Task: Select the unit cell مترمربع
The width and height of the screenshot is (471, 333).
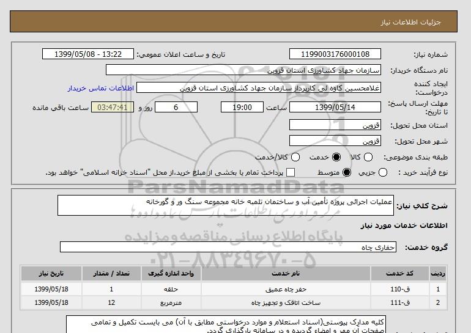Action: pos(171,302)
